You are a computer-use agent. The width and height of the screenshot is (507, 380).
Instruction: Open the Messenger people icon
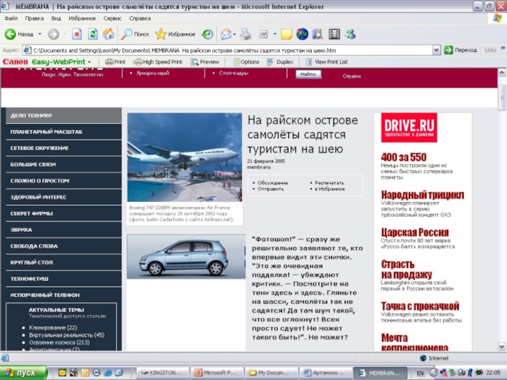point(350,34)
